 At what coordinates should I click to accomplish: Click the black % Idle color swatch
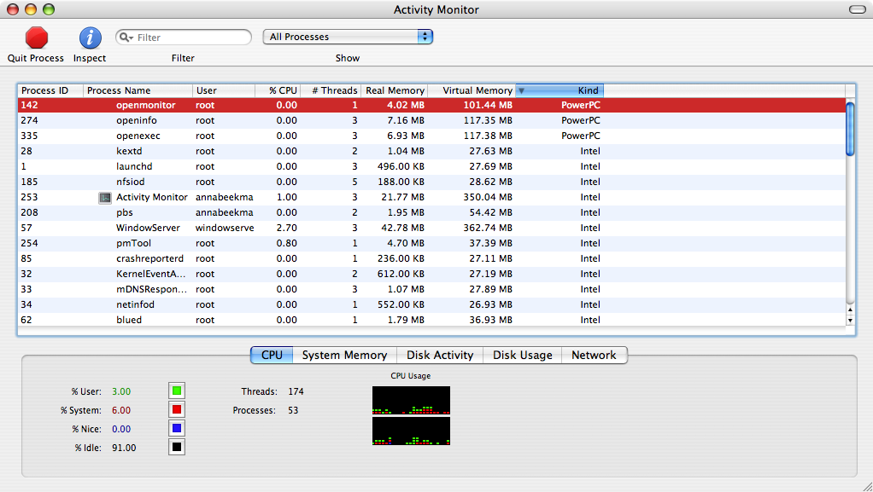point(177,447)
